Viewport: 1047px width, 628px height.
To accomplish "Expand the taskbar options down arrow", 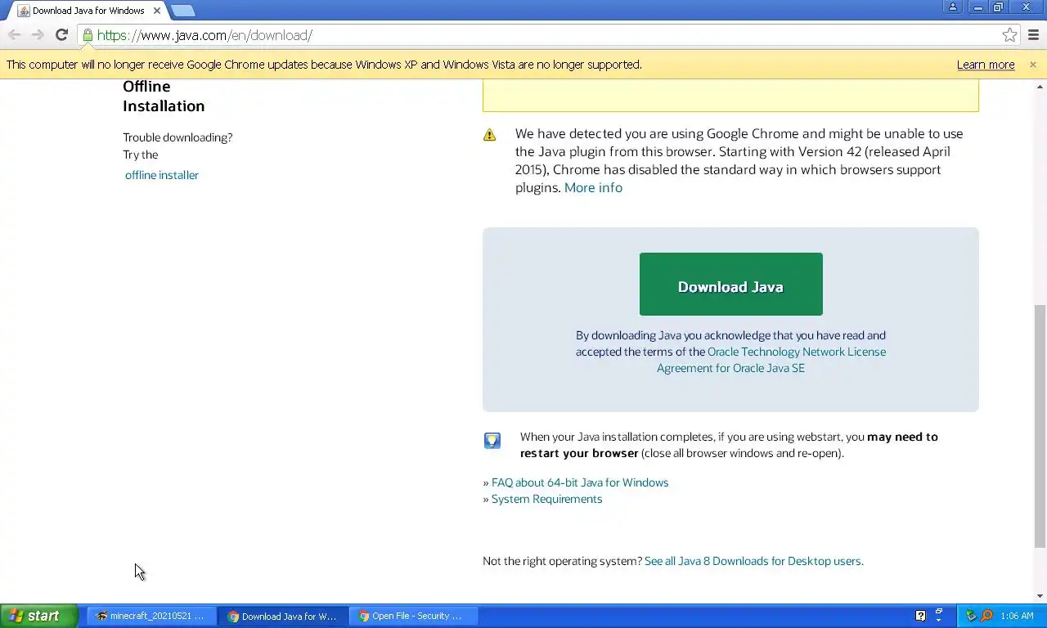I will [939, 621].
